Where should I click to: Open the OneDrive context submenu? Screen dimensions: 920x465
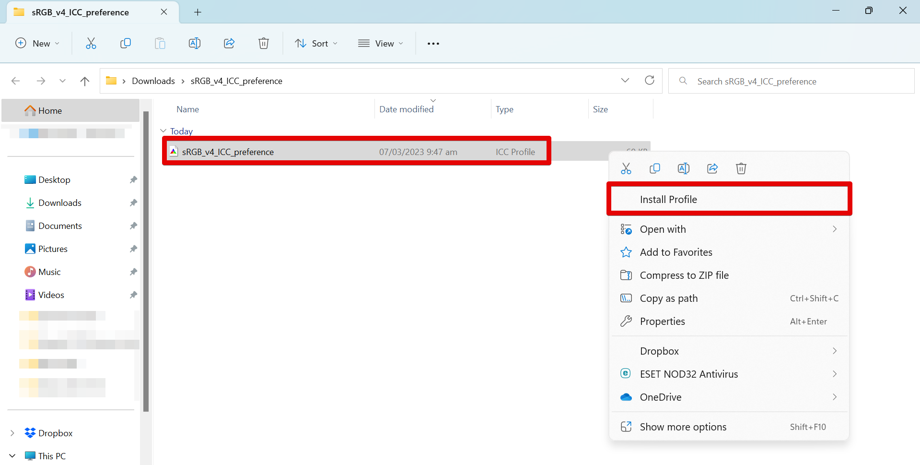coord(729,397)
